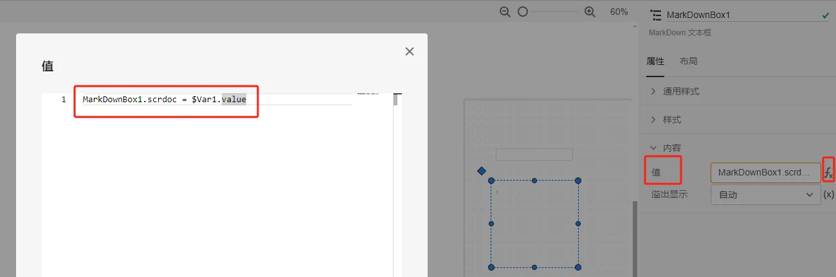Select the empty text box widget on canvas

[534, 154]
